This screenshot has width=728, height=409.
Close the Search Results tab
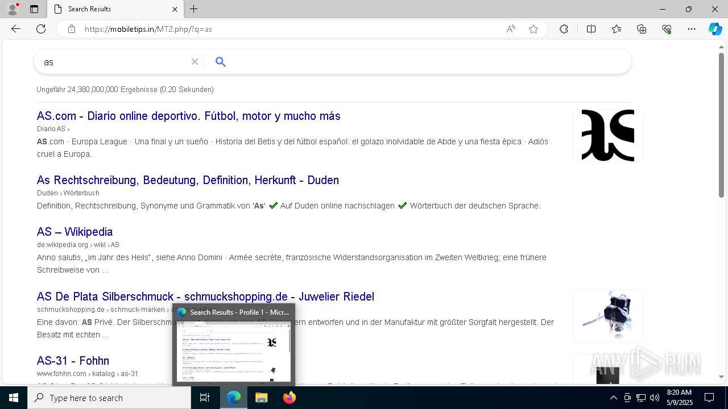click(x=175, y=9)
